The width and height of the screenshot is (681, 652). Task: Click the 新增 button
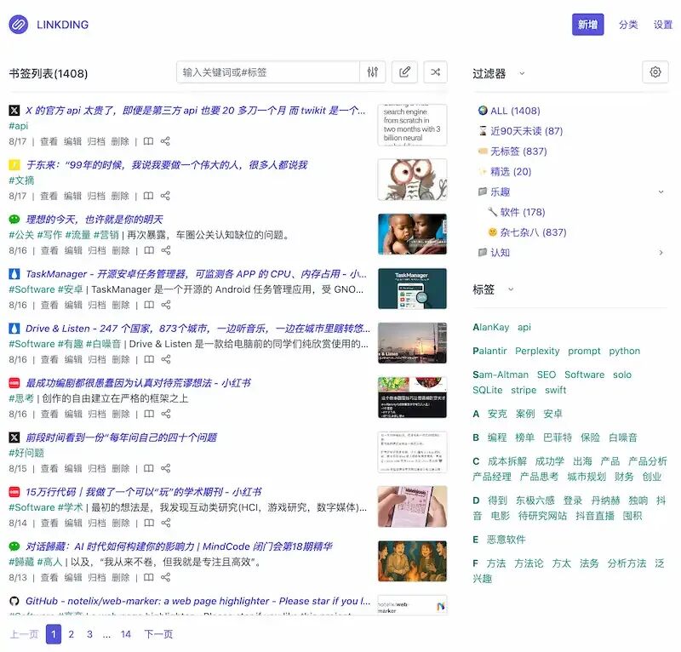[587, 25]
